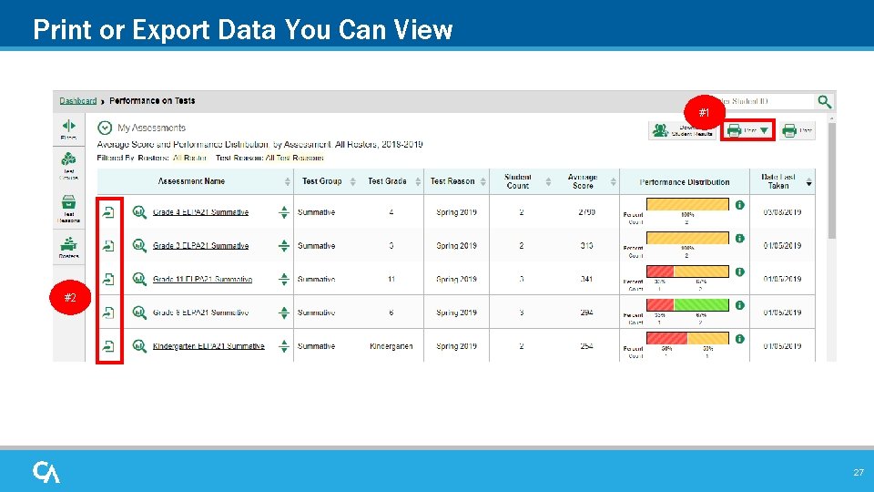
Task: Click the export icon for Kindergarten ELPA21 Summative
Action: coord(108,346)
